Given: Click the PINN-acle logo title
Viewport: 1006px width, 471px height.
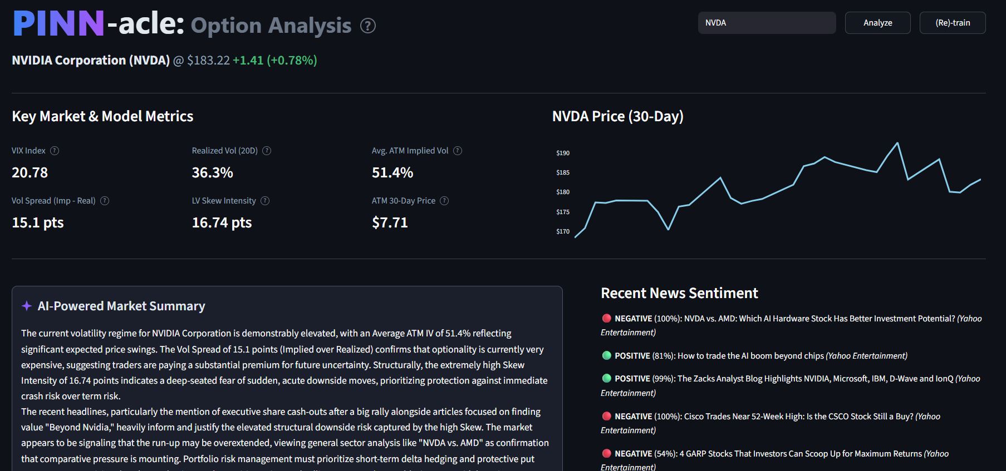Looking at the screenshot, I should click(x=99, y=23).
